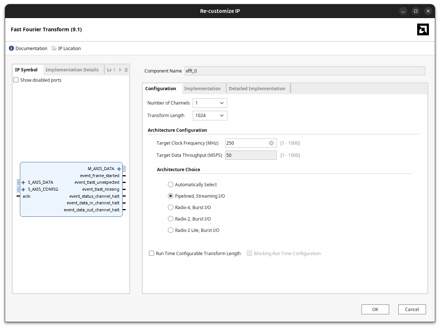This screenshot has width=440, height=328.
Task: Click the event_data_in_channel_halt port label
Action: pyautogui.click(x=93, y=203)
